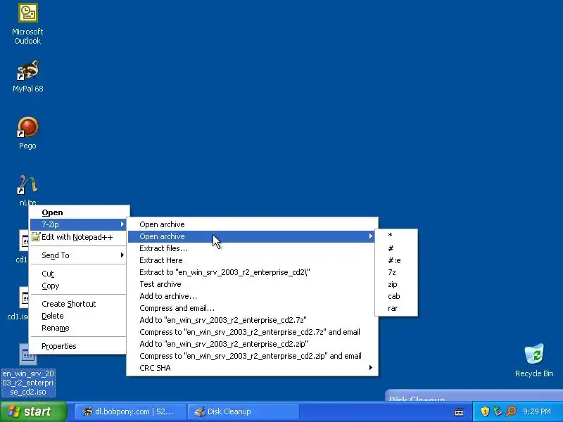Click the orange magnifier tray icon
This screenshot has width=563, height=422.
point(511,411)
